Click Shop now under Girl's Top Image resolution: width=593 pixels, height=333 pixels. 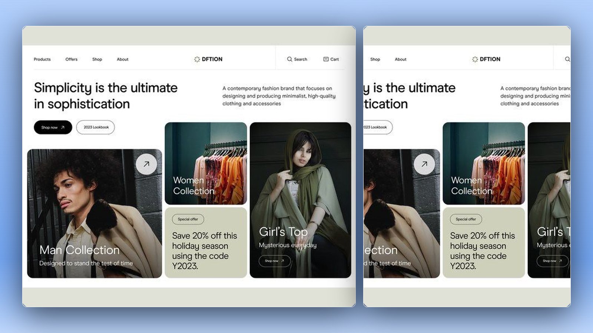[x=275, y=261]
